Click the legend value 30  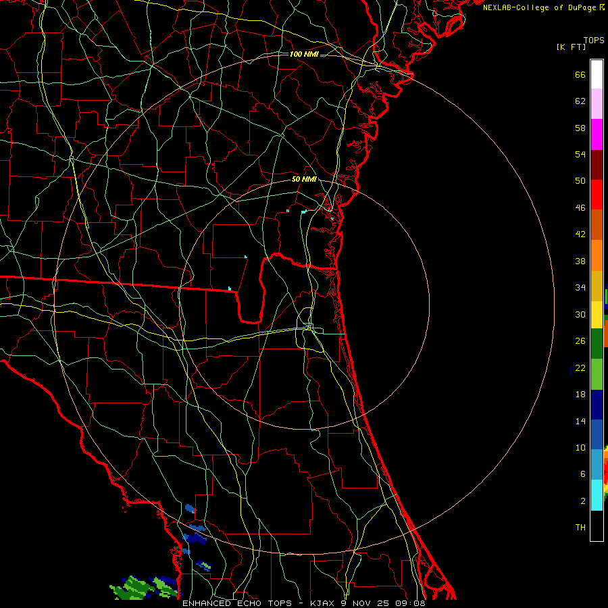tap(580, 314)
